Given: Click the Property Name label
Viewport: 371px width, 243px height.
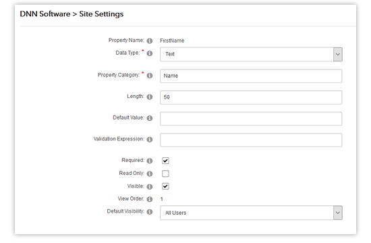Looking at the screenshot, I should (x=126, y=40).
